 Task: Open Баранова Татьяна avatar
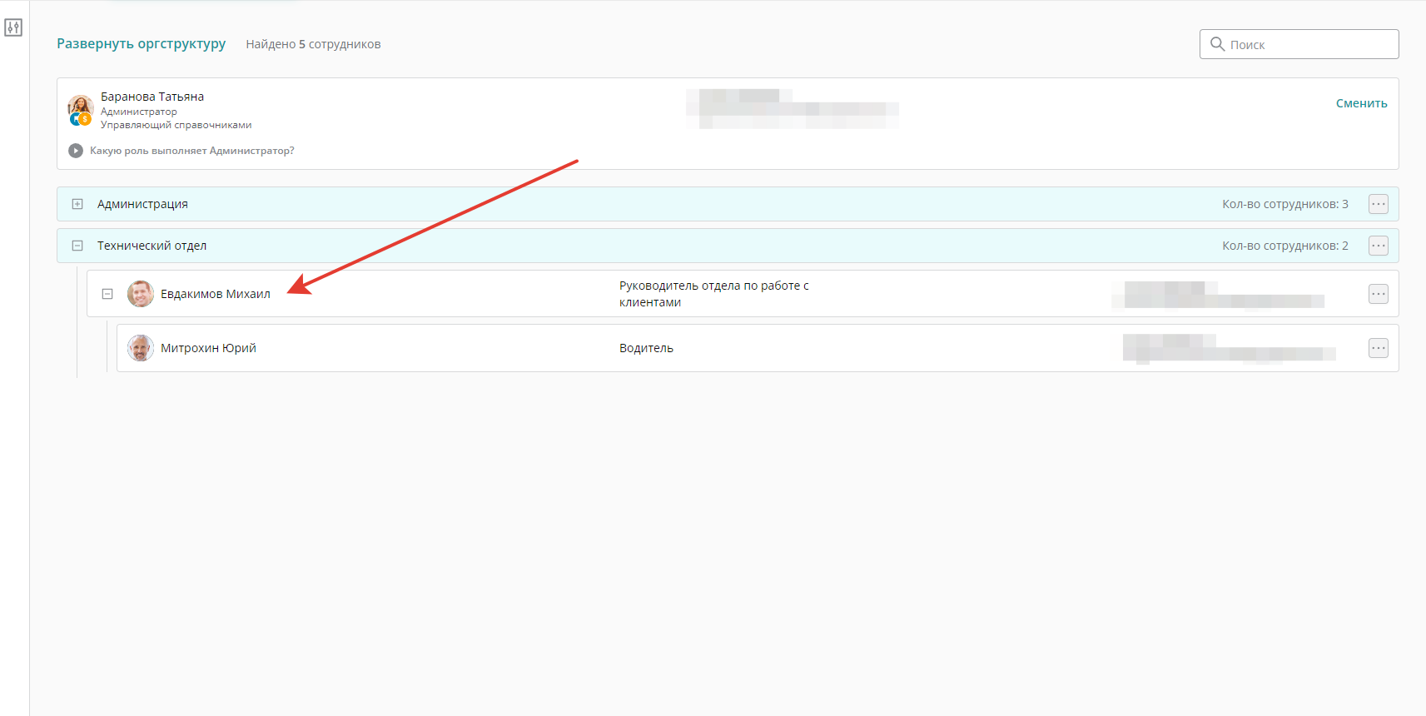point(81,109)
